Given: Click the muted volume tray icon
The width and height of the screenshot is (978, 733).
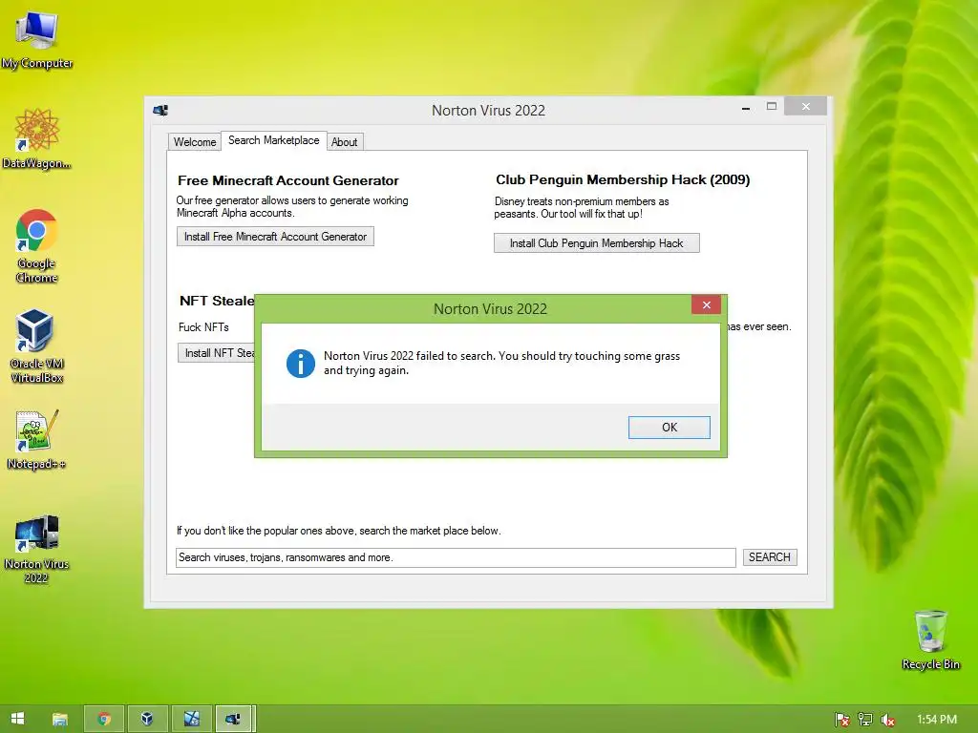Looking at the screenshot, I should 888,720.
